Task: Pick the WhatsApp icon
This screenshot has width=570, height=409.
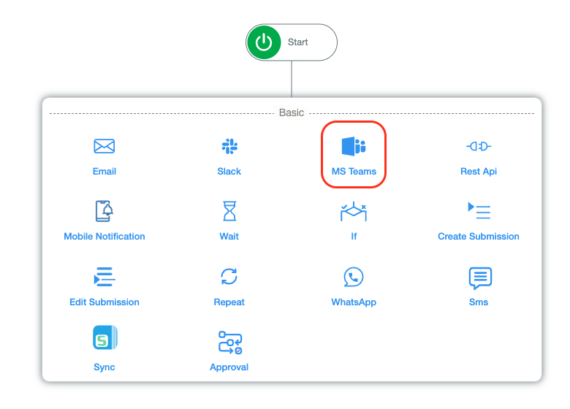Action: pyautogui.click(x=354, y=277)
